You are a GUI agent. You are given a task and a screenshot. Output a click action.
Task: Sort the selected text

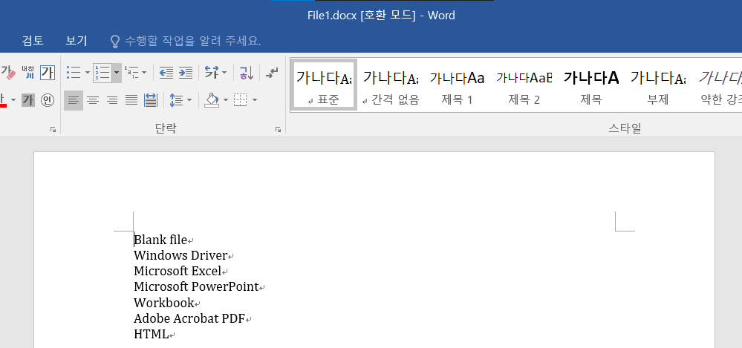tap(247, 72)
